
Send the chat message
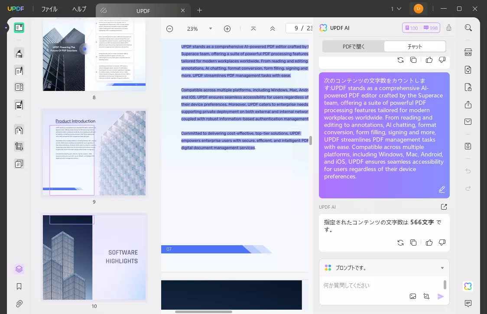pos(441,296)
